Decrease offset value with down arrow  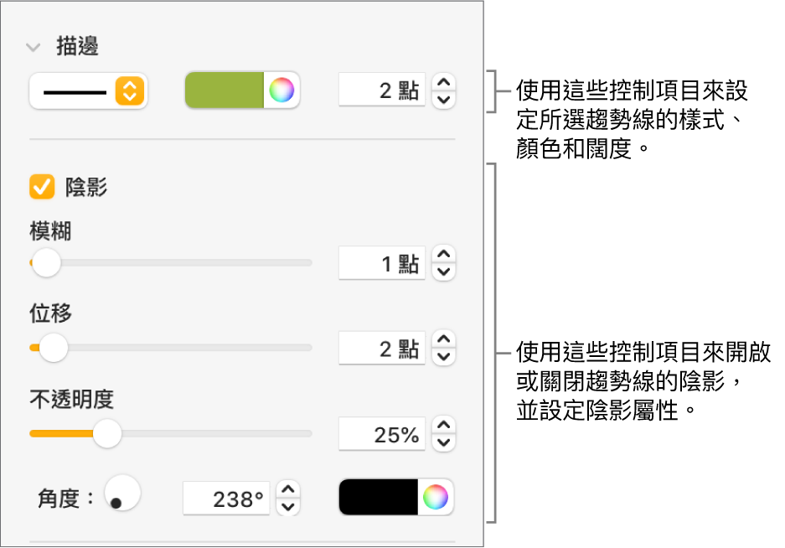coord(444,358)
